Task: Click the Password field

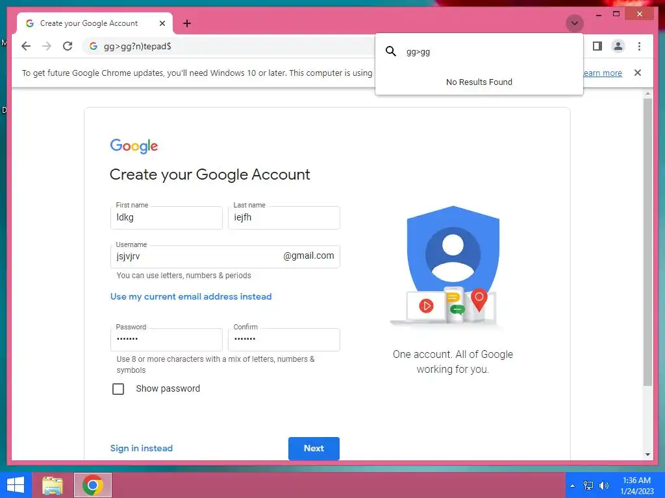Action: [x=166, y=340]
